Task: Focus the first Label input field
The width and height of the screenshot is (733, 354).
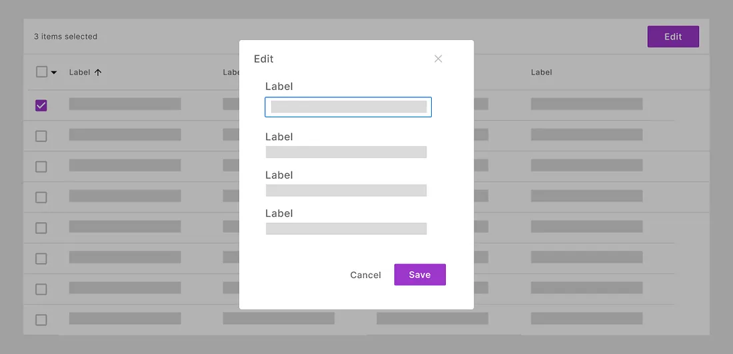Action: (x=348, y=107)
